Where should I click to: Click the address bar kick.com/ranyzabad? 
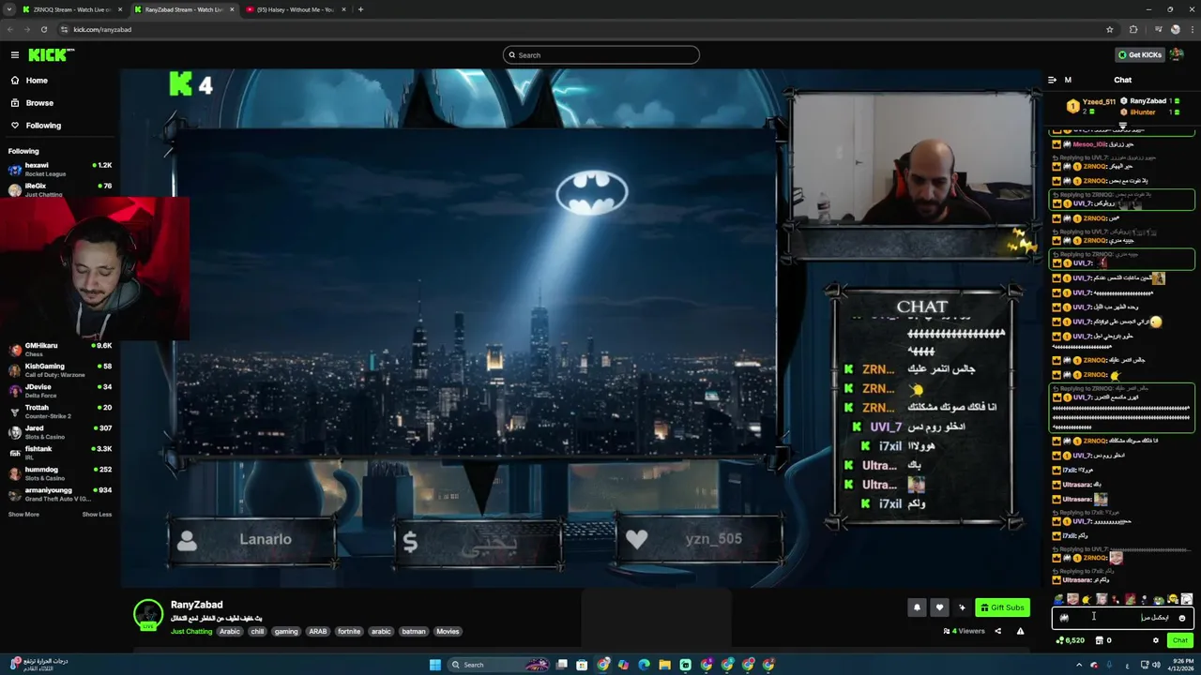(102, 29)
